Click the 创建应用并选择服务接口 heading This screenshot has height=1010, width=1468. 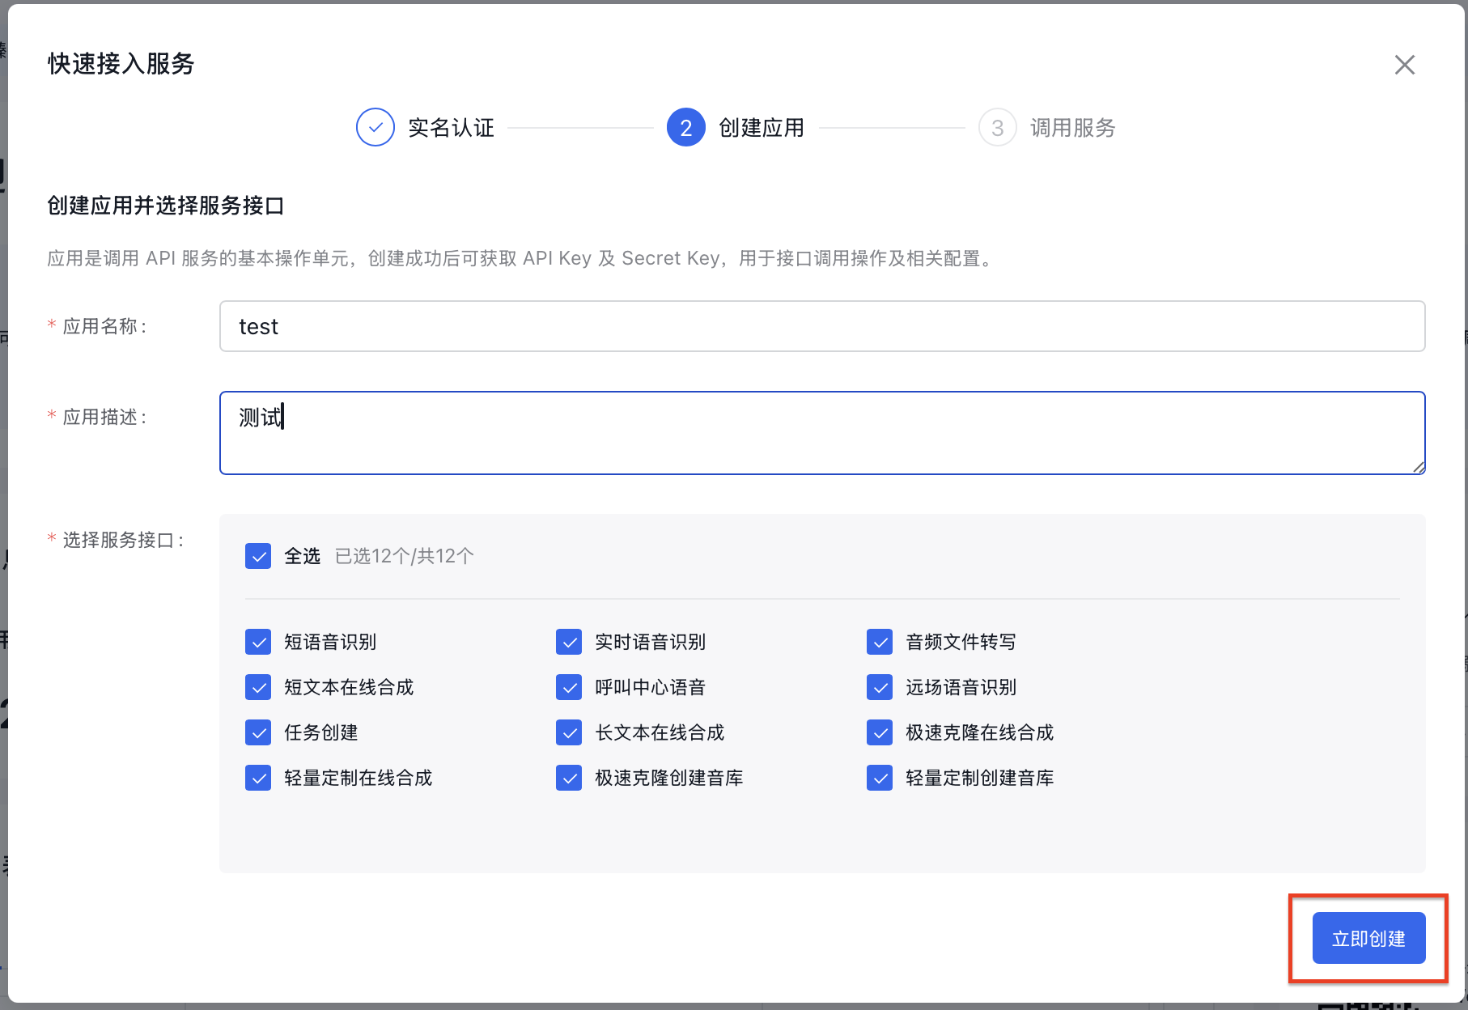tap(166, 206)
